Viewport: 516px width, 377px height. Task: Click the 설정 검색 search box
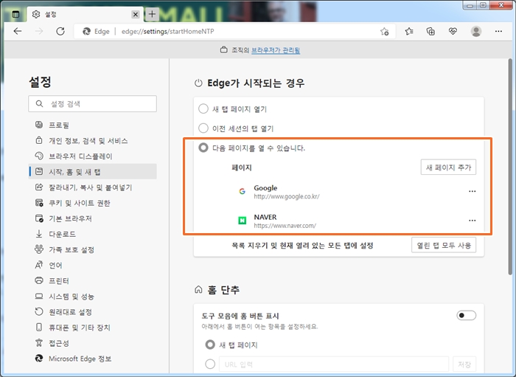pyautogui.click(x=92, y=104)
